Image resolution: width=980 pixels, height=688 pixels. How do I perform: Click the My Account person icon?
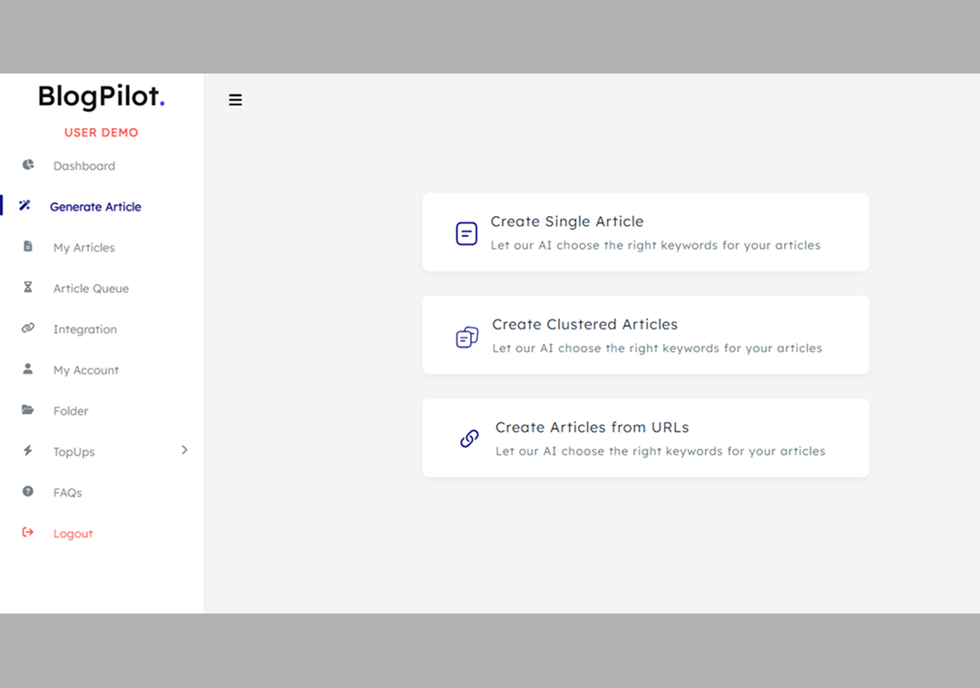26,369
